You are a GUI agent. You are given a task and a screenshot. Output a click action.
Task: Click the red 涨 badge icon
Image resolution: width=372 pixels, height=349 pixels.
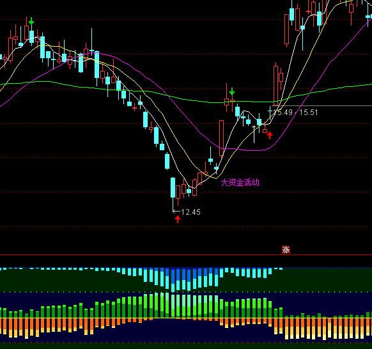coord(286,249)
